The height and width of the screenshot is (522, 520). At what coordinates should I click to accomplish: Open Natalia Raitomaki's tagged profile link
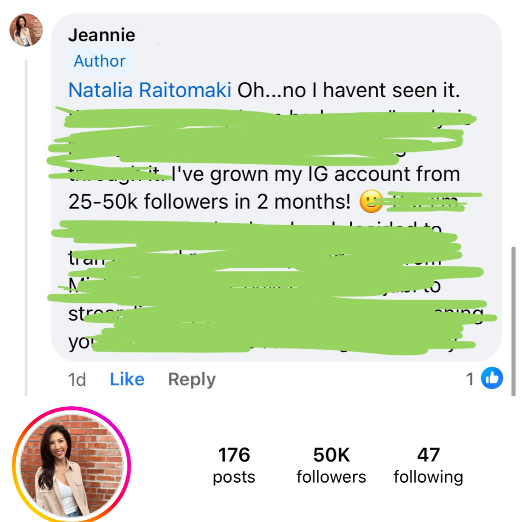[150, 90]
